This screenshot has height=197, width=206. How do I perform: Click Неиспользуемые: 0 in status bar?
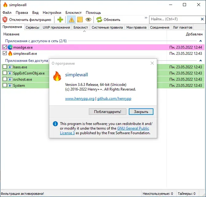coord(158,194)
